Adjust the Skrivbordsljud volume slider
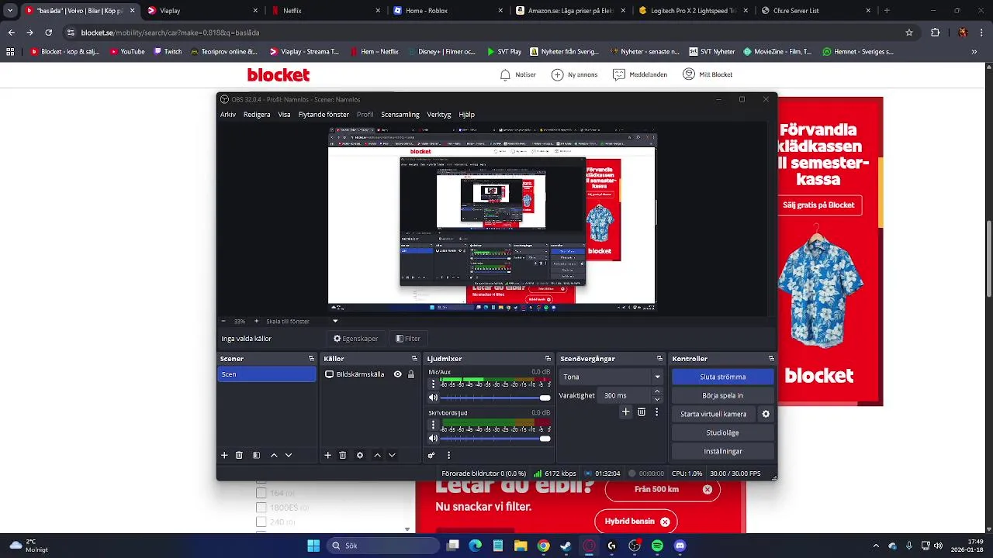 496,439
